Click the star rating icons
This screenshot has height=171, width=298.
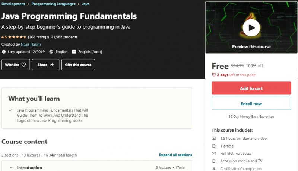[x=17, y=37]
